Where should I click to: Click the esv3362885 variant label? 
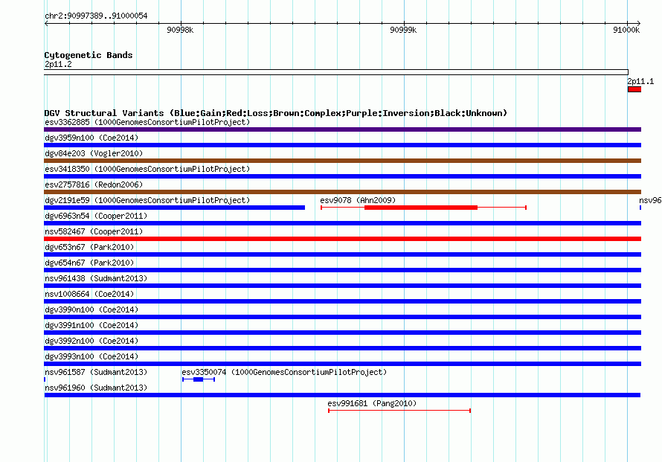(x=147, y=122)
